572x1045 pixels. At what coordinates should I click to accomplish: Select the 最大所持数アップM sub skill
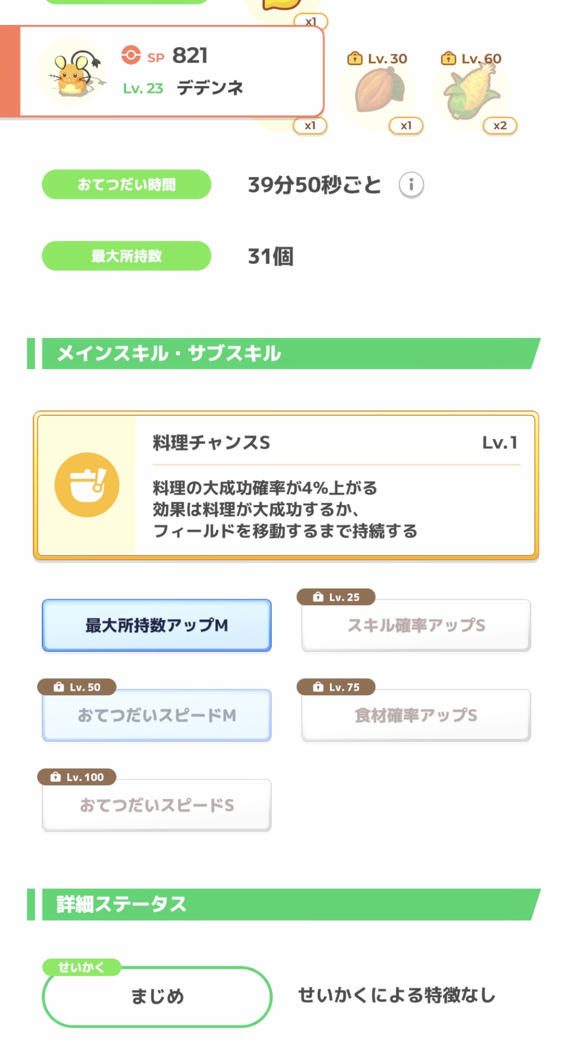(x=157, y=625)
